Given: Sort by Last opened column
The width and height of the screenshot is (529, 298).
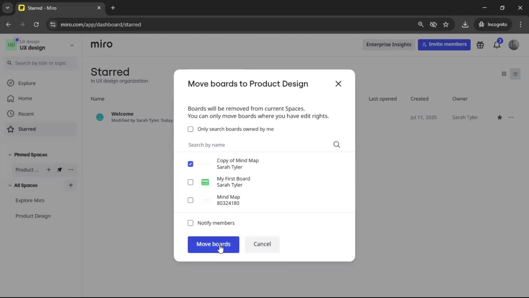Looking at the screenshot, I should pos(382,99).
